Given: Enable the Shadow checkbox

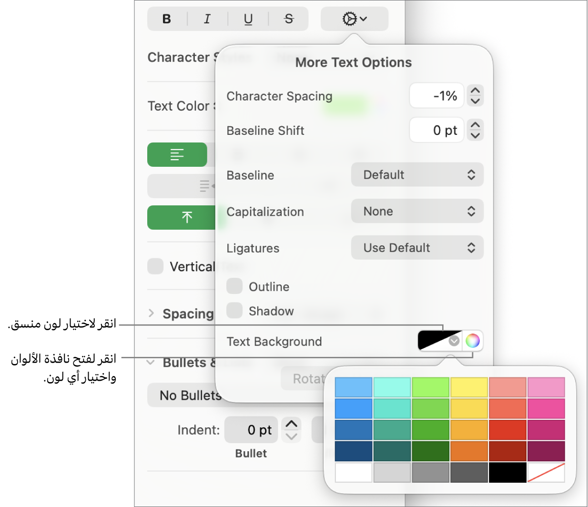Looking at the screenshot, I should pyautogui.click(x=234, y=310).
